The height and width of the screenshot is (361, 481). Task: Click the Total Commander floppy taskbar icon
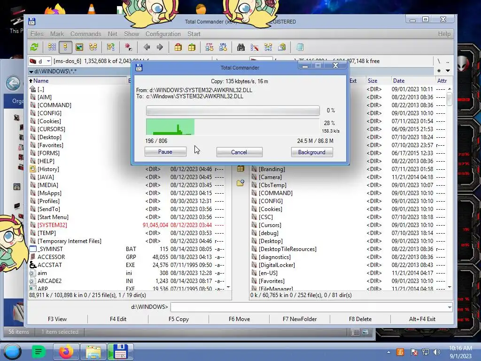point(121,352)
